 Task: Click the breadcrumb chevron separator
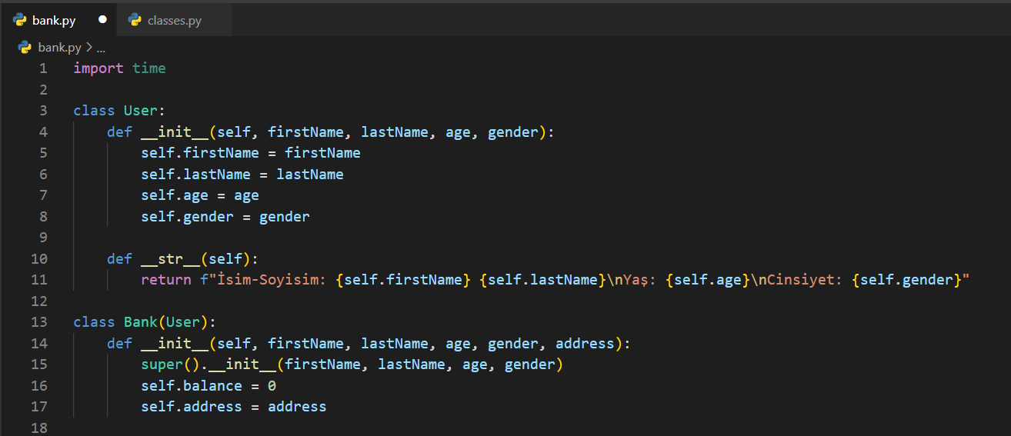pyautogui.click(x=89, y=48)
